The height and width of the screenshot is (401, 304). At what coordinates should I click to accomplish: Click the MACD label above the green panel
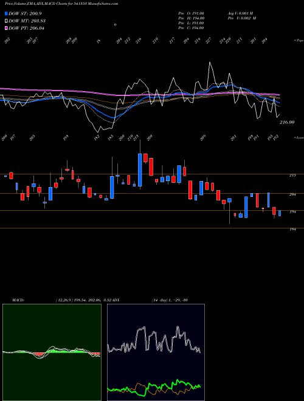[18, 300]
